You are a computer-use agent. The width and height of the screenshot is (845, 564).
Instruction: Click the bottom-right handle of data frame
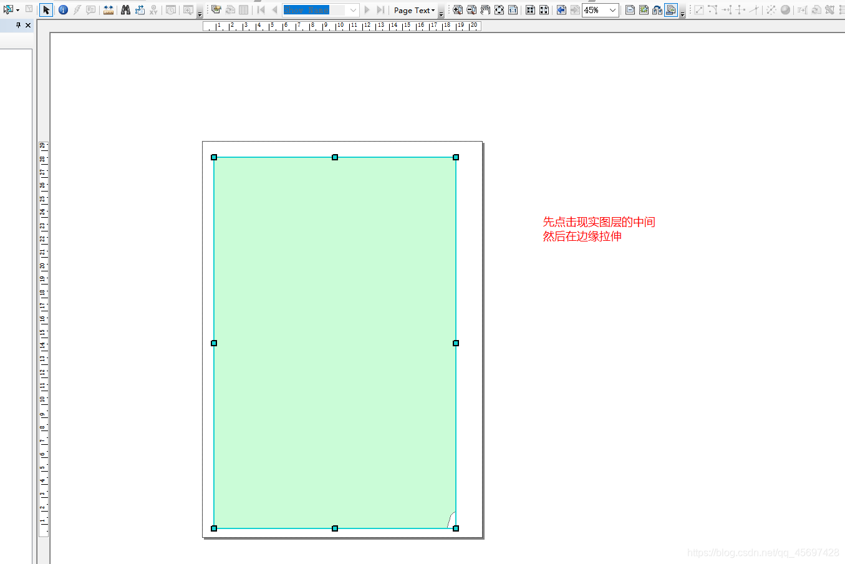[x=456, y=528]
